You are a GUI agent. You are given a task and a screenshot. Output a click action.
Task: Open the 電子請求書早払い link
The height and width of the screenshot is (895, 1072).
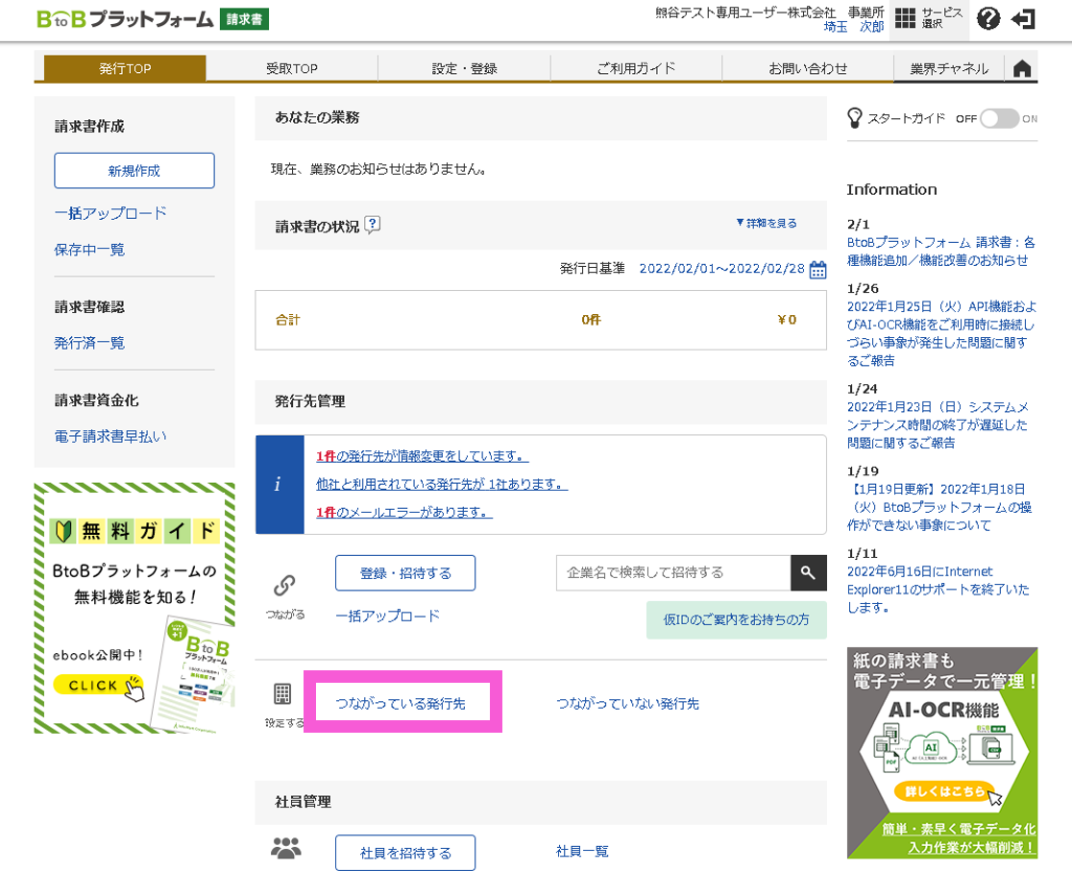coord(110,436)
